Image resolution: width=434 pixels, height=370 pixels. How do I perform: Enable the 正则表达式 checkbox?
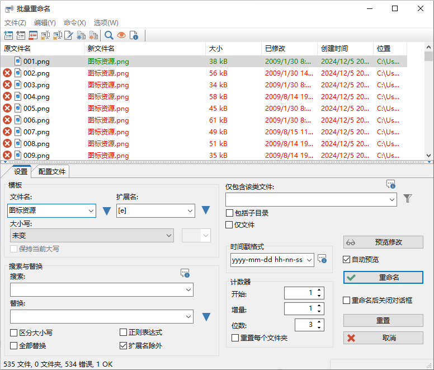coord(123,332)
